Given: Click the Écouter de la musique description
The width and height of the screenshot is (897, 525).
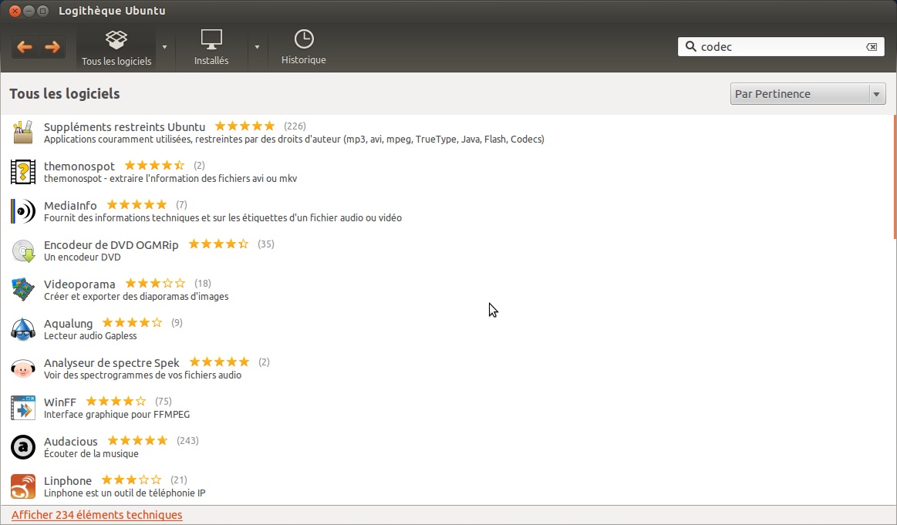Looking at the screenshot, I should pyautogui.click(x=92, y=454).
